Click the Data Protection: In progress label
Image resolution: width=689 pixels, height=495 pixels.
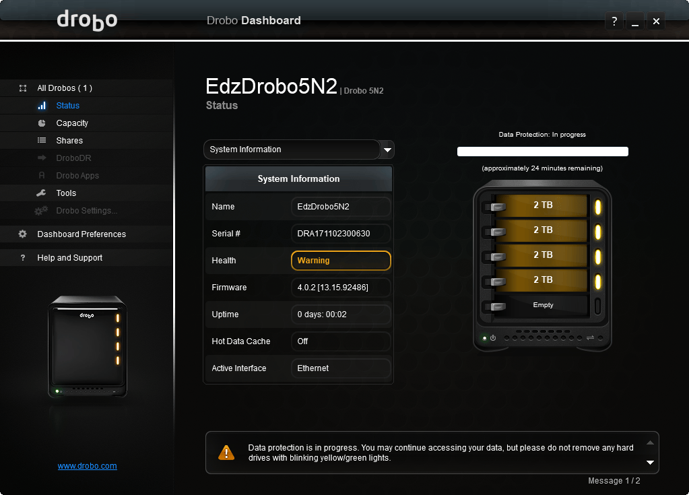[542, 135]
